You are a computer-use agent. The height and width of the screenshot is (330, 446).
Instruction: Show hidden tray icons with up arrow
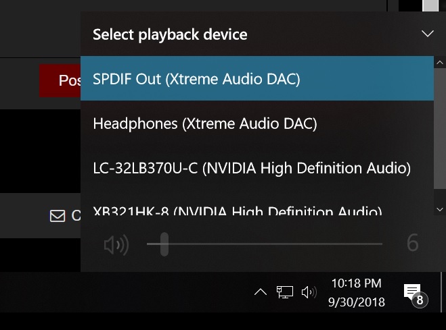point(261,292)
